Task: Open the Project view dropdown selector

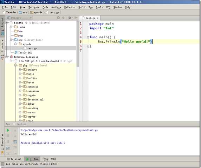Action: click(x=19, y=18)
